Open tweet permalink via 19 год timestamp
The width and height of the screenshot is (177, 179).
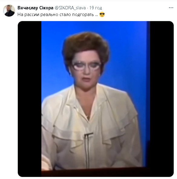click(95, 8)
